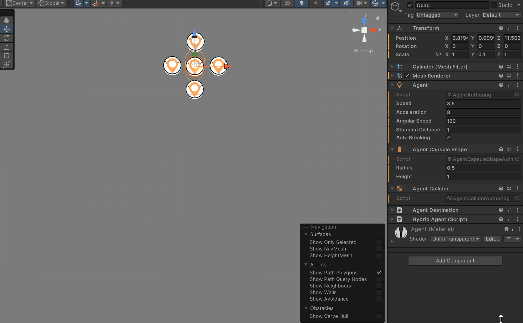The height and width of the screenshot is (323, 523).
Task: Toggle hidden objects visibility icon
Action: pyautogui.click(x=346, y=3)
